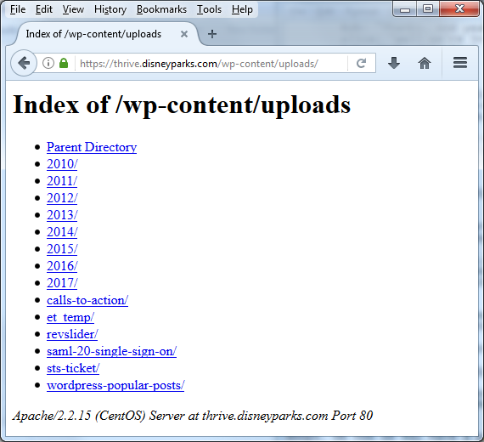The image size is (484, 442).
Task: Click the Apache/2.2.15 (CentOS) server footer text
Action: [193, 416]
